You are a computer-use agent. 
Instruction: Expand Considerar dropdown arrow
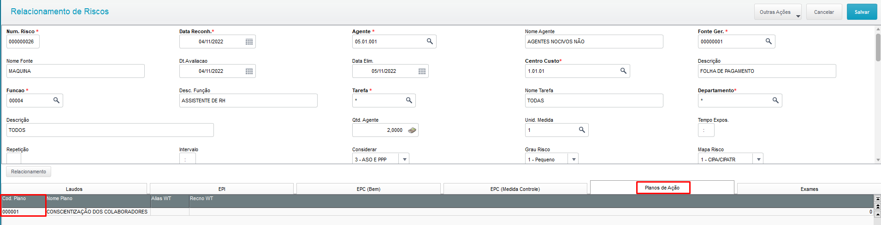click(404, 159)
